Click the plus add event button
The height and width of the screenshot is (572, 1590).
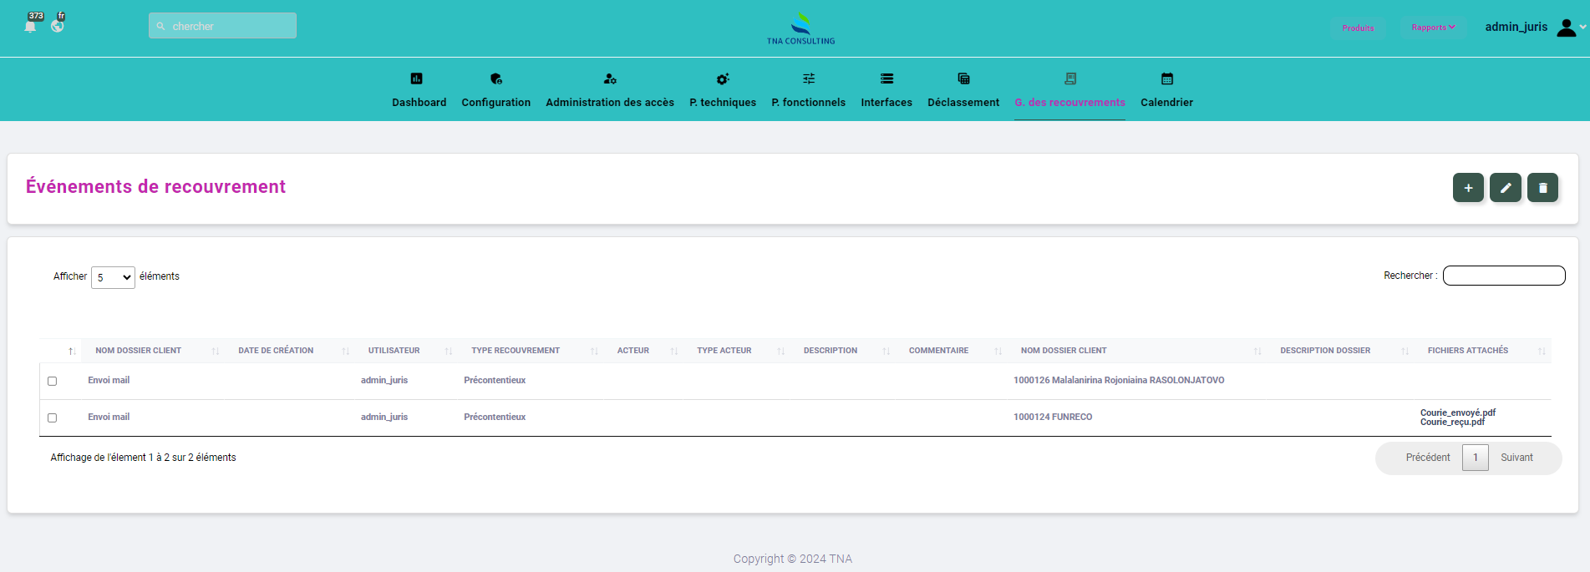tap(1468, 188)
